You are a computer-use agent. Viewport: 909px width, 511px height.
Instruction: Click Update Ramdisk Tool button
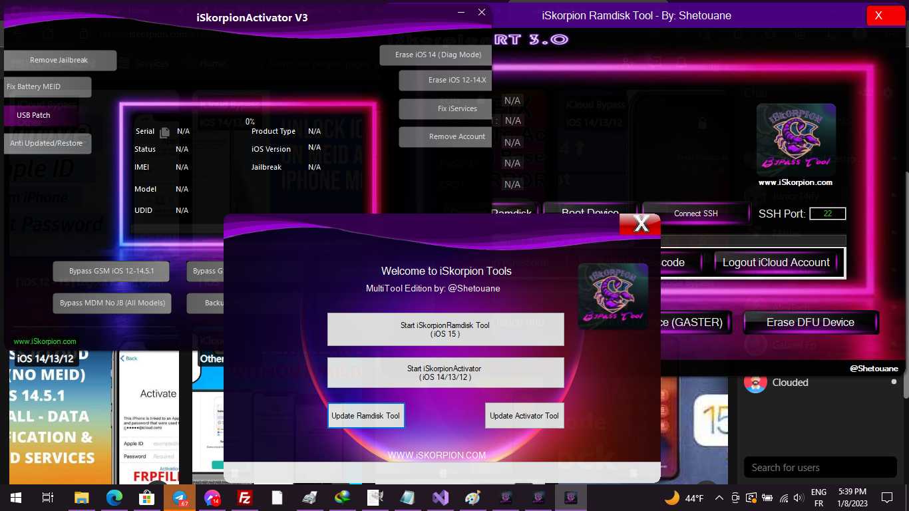[366, 416]
